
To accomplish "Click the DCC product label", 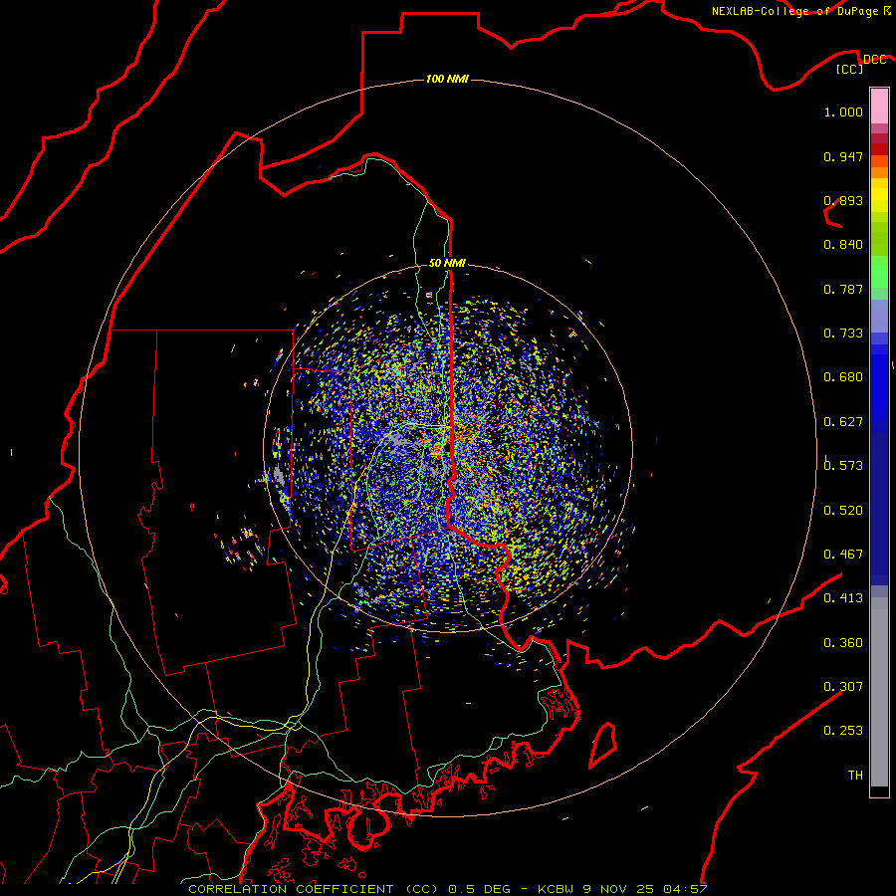I will pyautogui.click(x=874, y=59).
